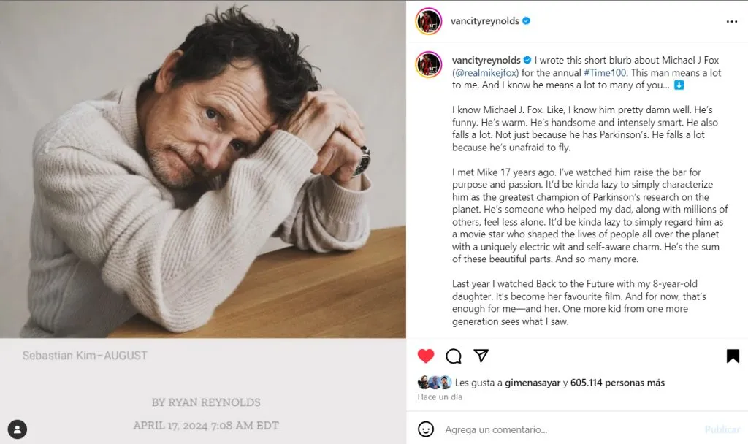Screen dimensions: 748x444
Task: View the 605.114 people who liked the post
Action: point(617,382)
